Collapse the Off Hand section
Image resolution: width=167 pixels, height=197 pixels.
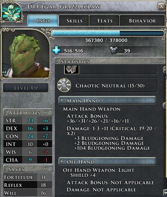62,161
